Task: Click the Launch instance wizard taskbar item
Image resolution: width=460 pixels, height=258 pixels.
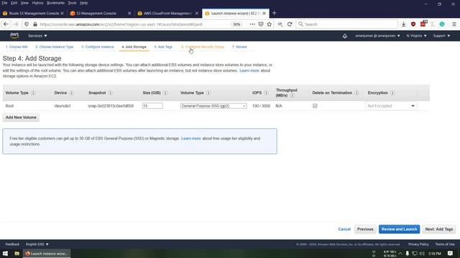Action: tap(47, 253)
